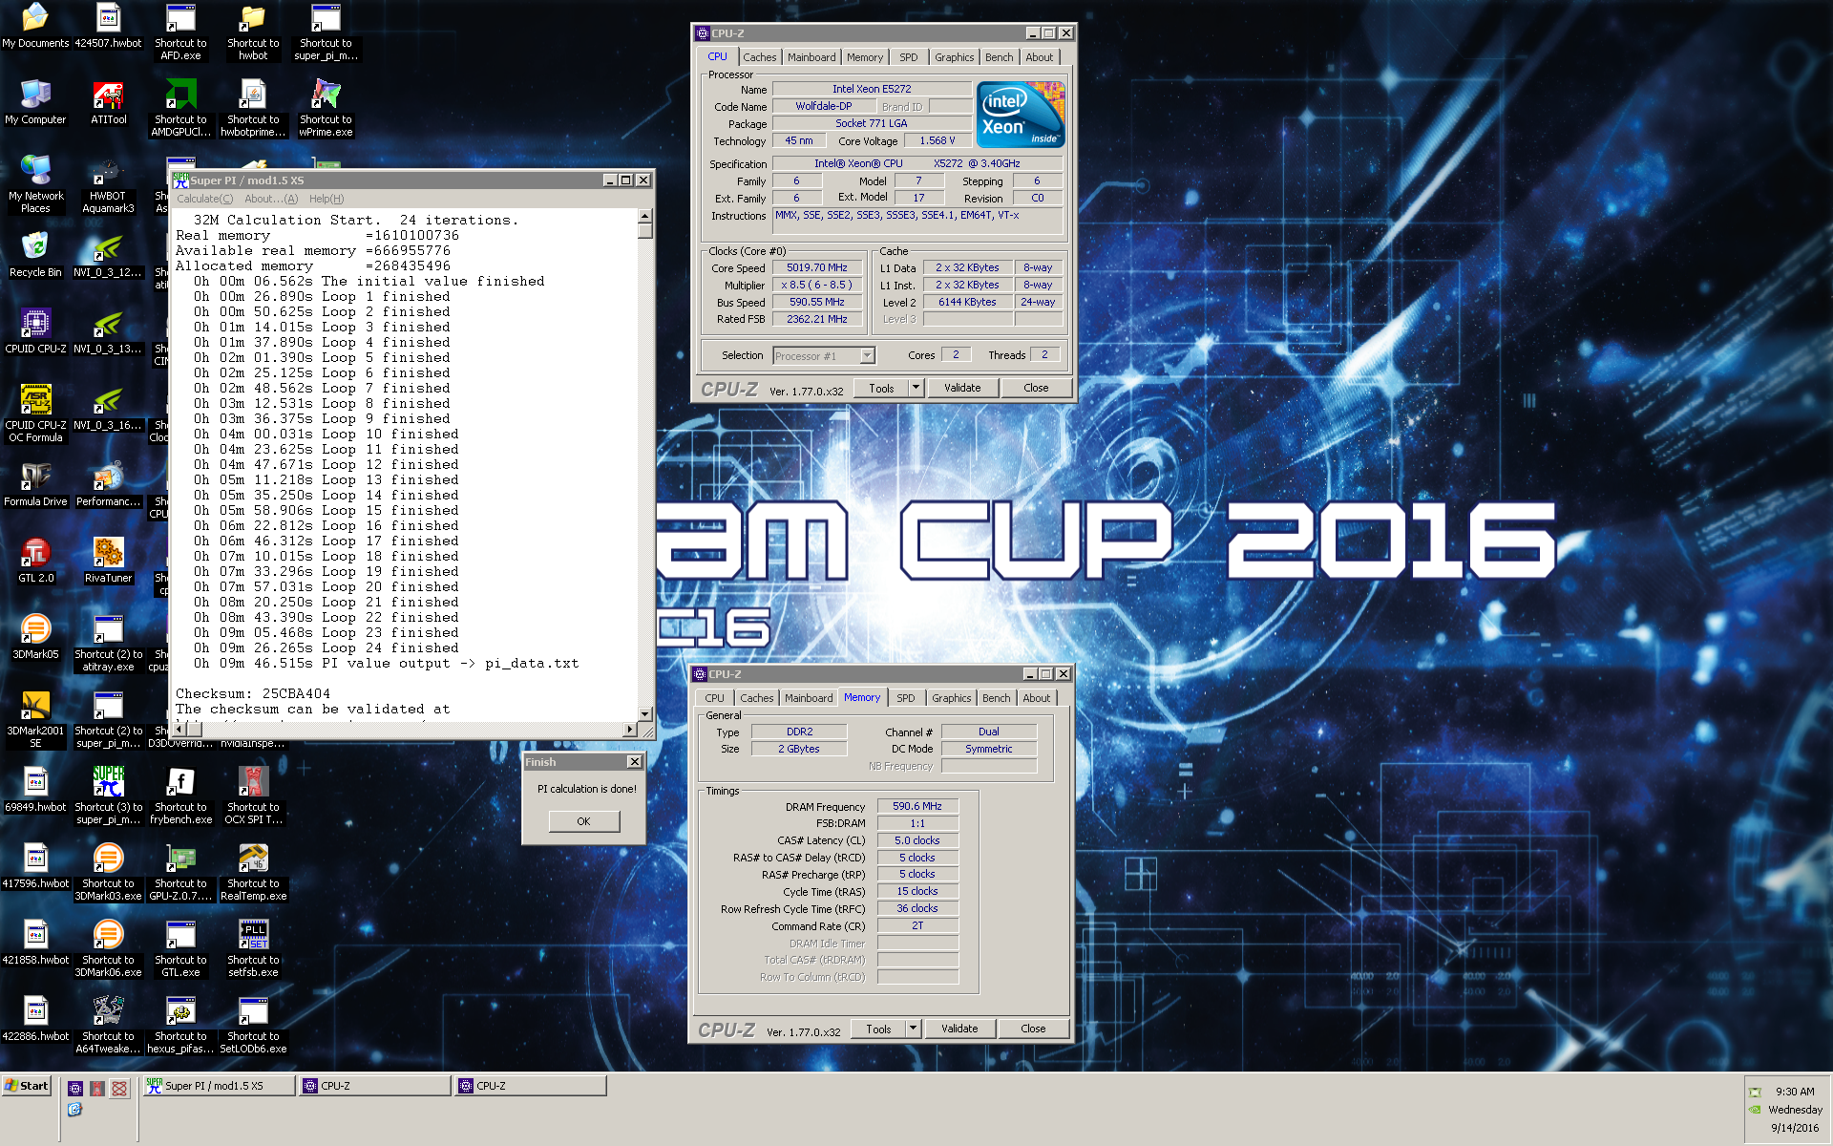
Task: Open My Documents desktop icon
Action: tap(35, 27)
